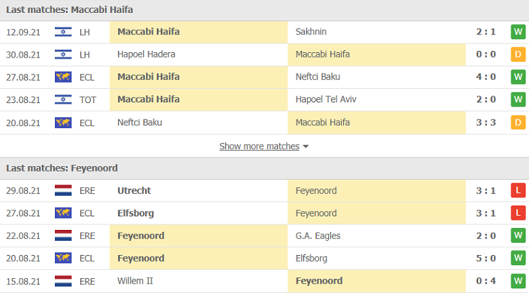The width and height of the screenshot is (529, 293).
Task: Click Israel flag icon on 23.08.21 TOT row
Action: (63, 100)
